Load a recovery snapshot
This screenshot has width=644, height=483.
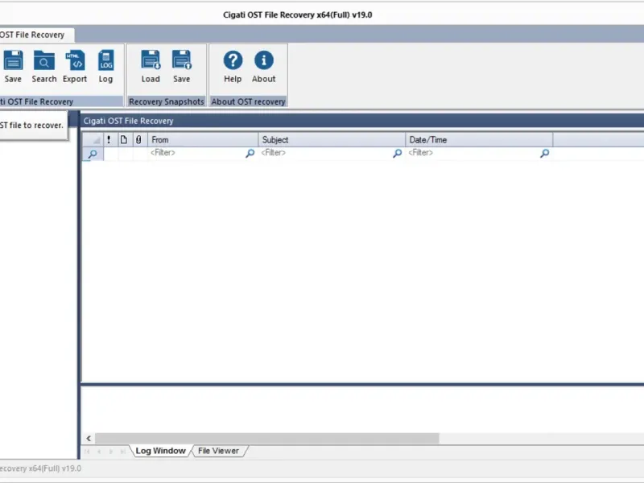click(151, 67)
